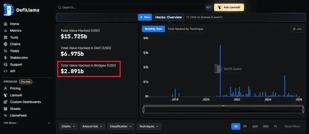Switch to Total Hacked by Technique

[185, 29]
